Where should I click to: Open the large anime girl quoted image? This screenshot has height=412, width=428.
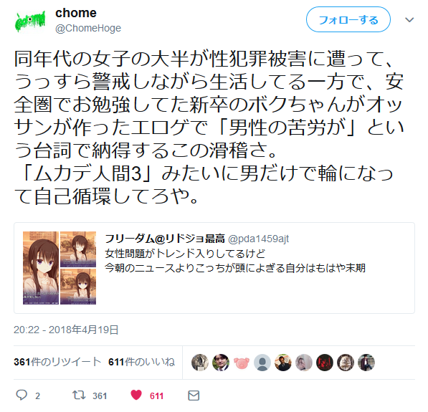(x=41, y=268)
